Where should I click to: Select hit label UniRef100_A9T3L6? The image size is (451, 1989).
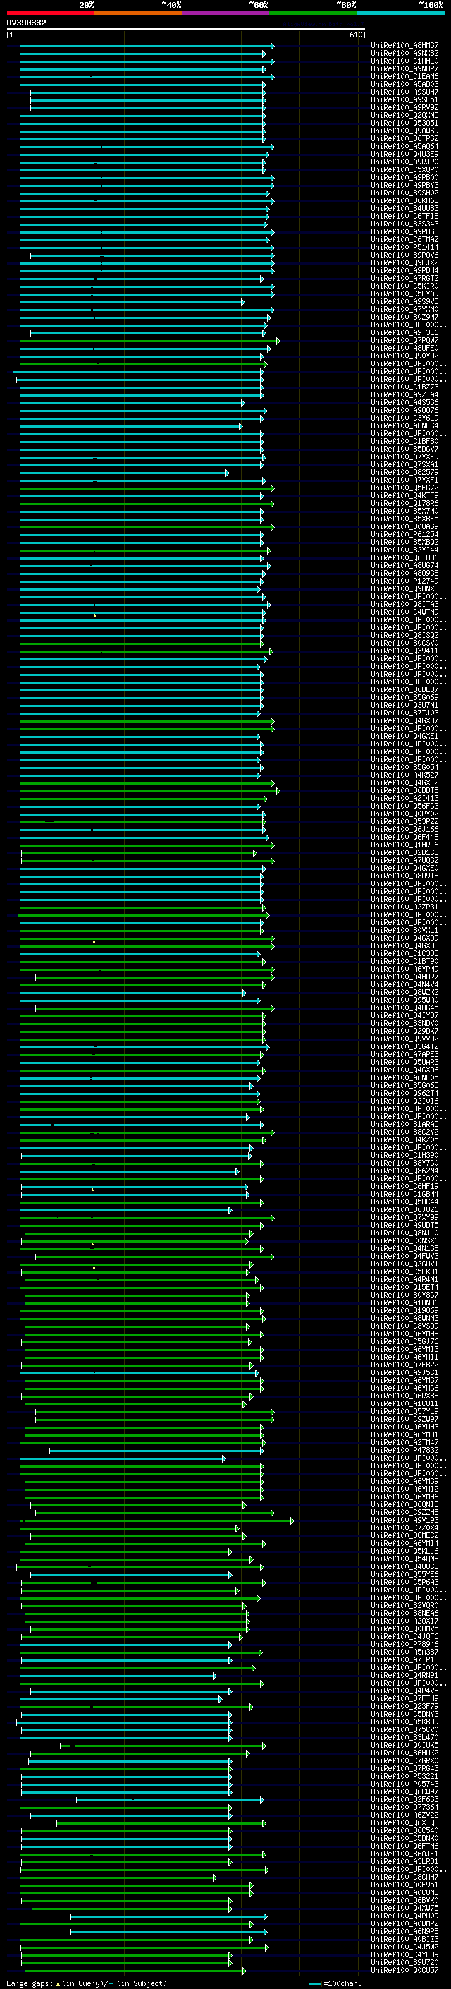click(404, 333)
